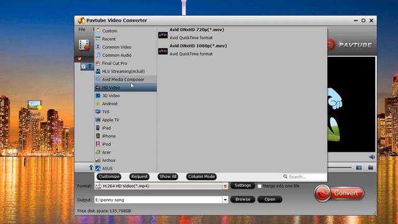Click the Pavtube logo in title bar
Image resolution: width=398 pixels, height=224 pixels.
(81, 21)
